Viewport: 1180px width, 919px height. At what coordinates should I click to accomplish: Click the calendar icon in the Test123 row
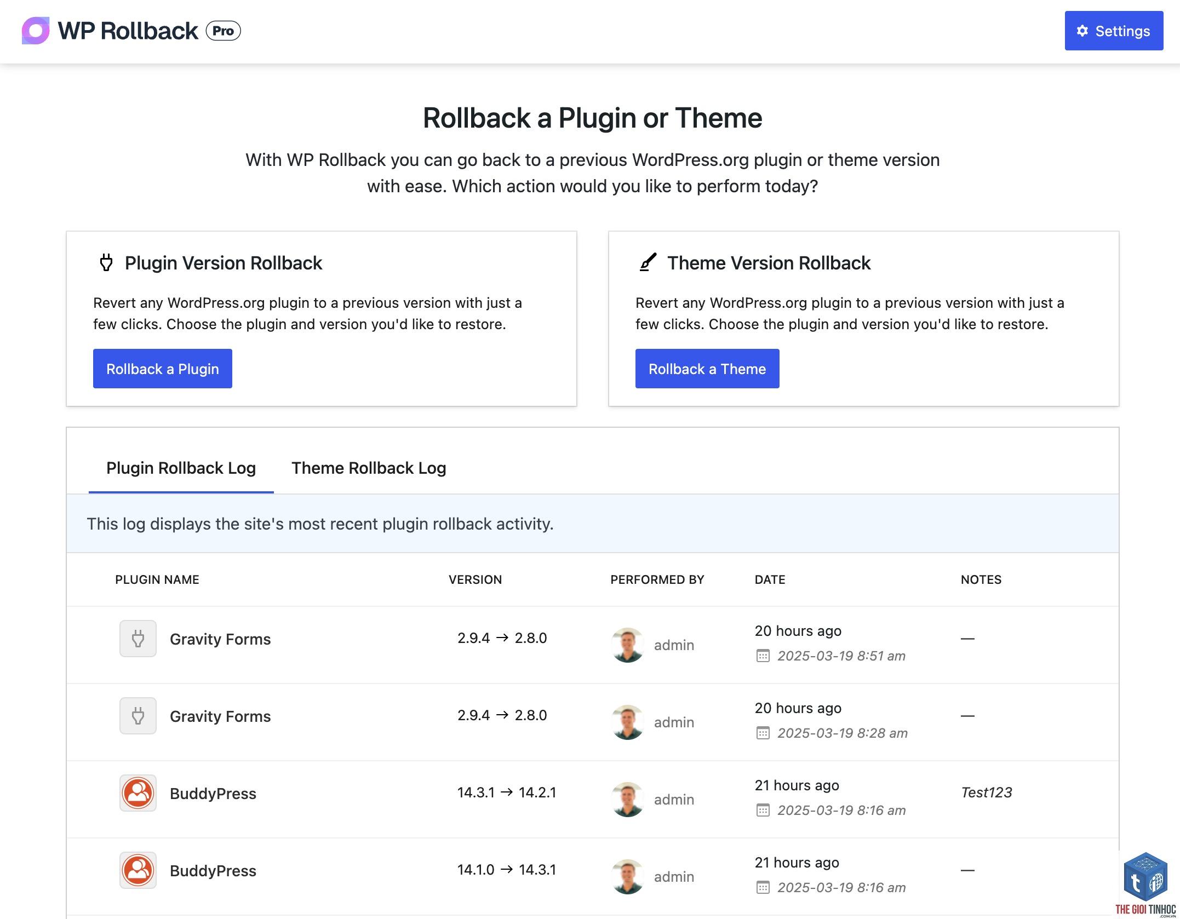point(763,810)
